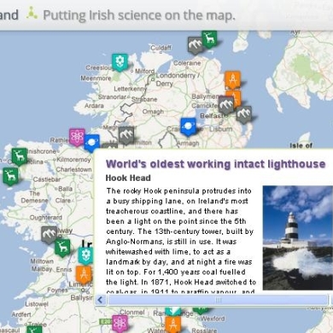Open the gray mountain marker north of Coleraine
This screenshot has height=333, width=333.
click(196, 45)
